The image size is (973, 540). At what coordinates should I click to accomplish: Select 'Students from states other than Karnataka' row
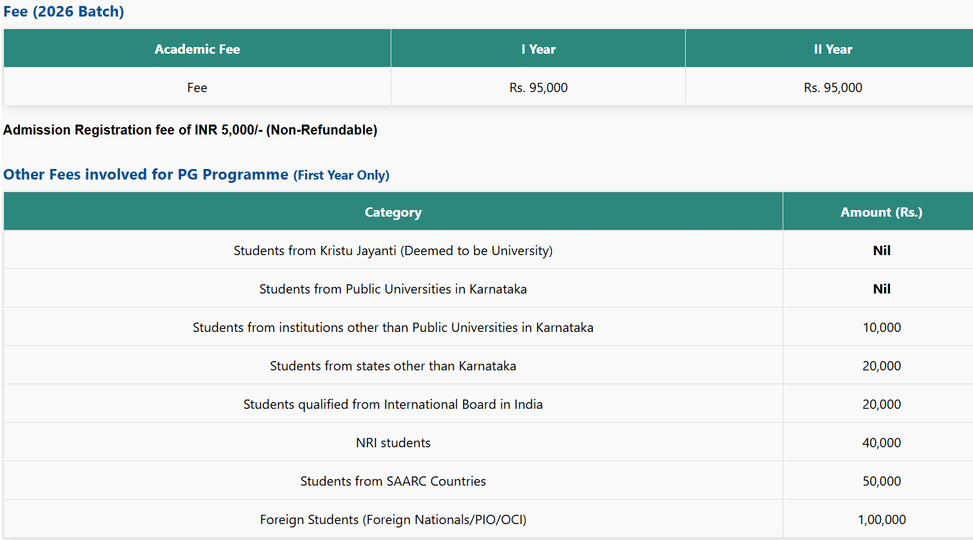tap(393, 366)
